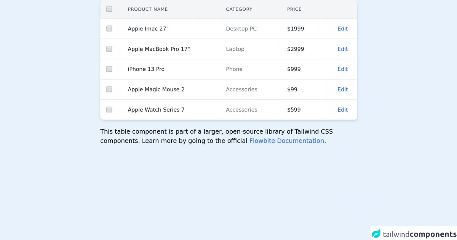
Task: Tick the iPhone 13 Pro row checkbox
Action: click(109, 69)
